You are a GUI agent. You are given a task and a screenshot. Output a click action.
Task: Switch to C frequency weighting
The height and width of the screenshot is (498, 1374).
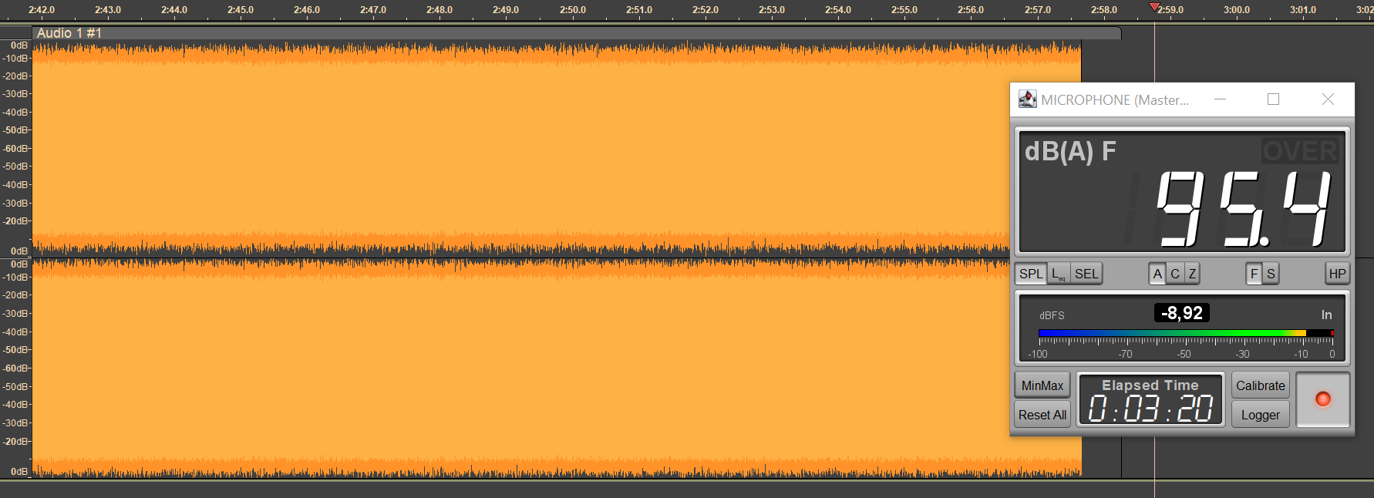click(1175, 274)
